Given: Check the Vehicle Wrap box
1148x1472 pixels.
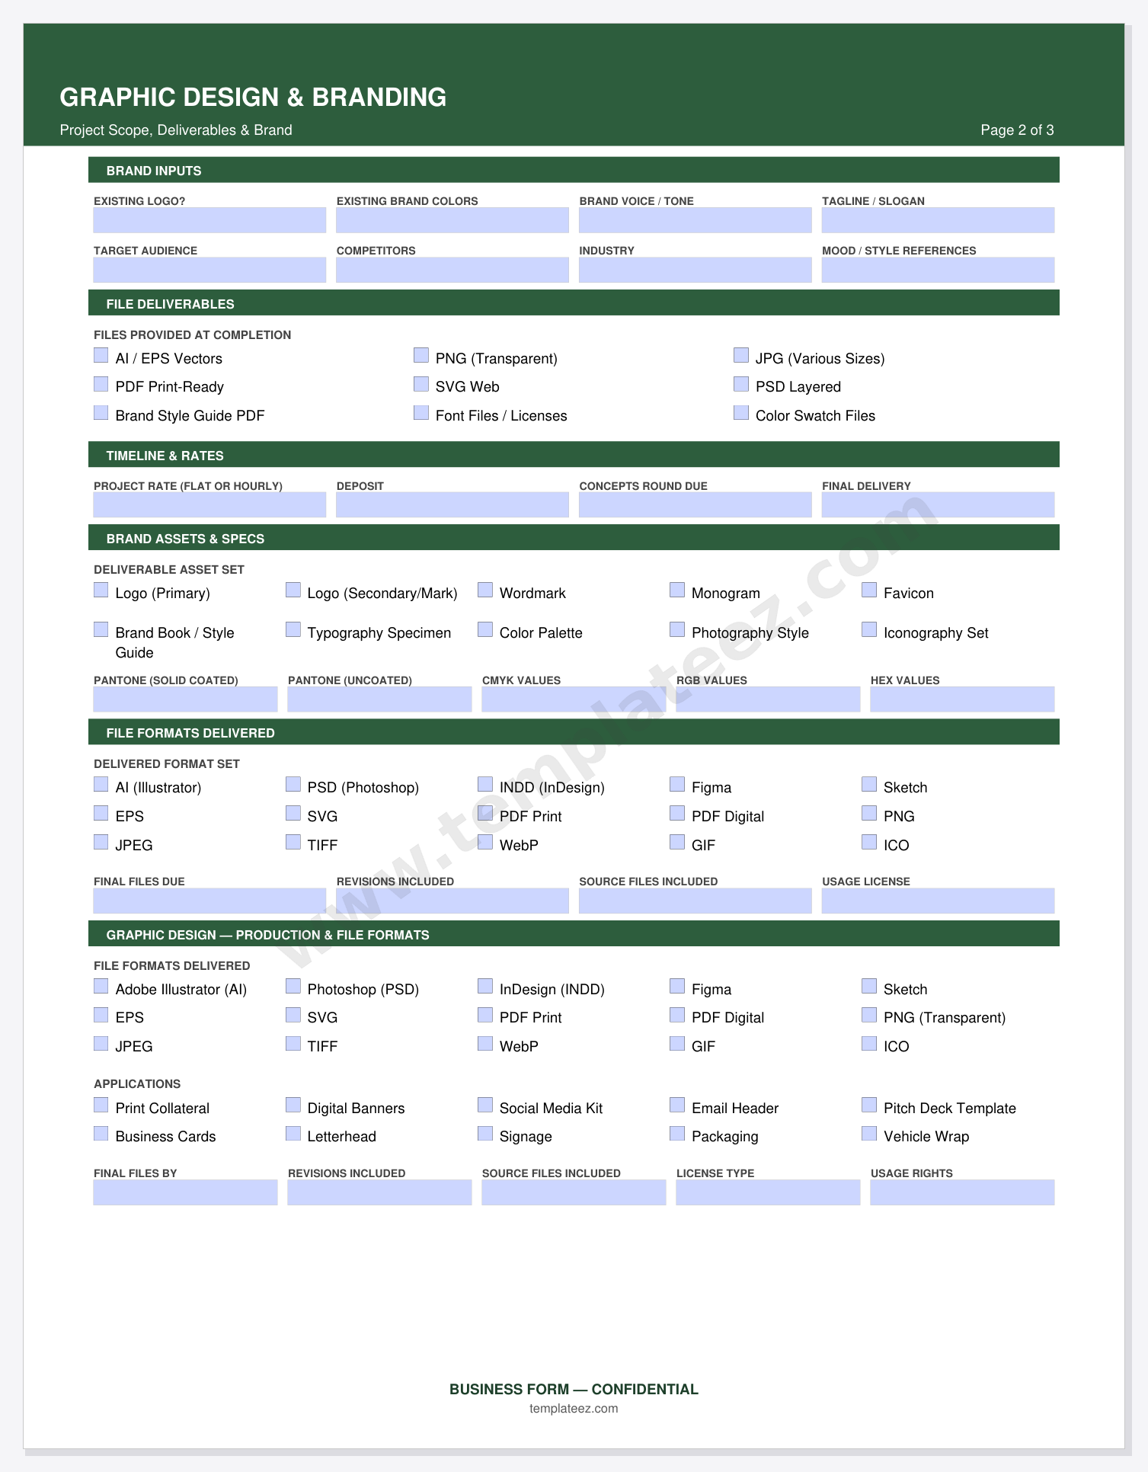Looking at the screenshot, I should [869, 1134].
